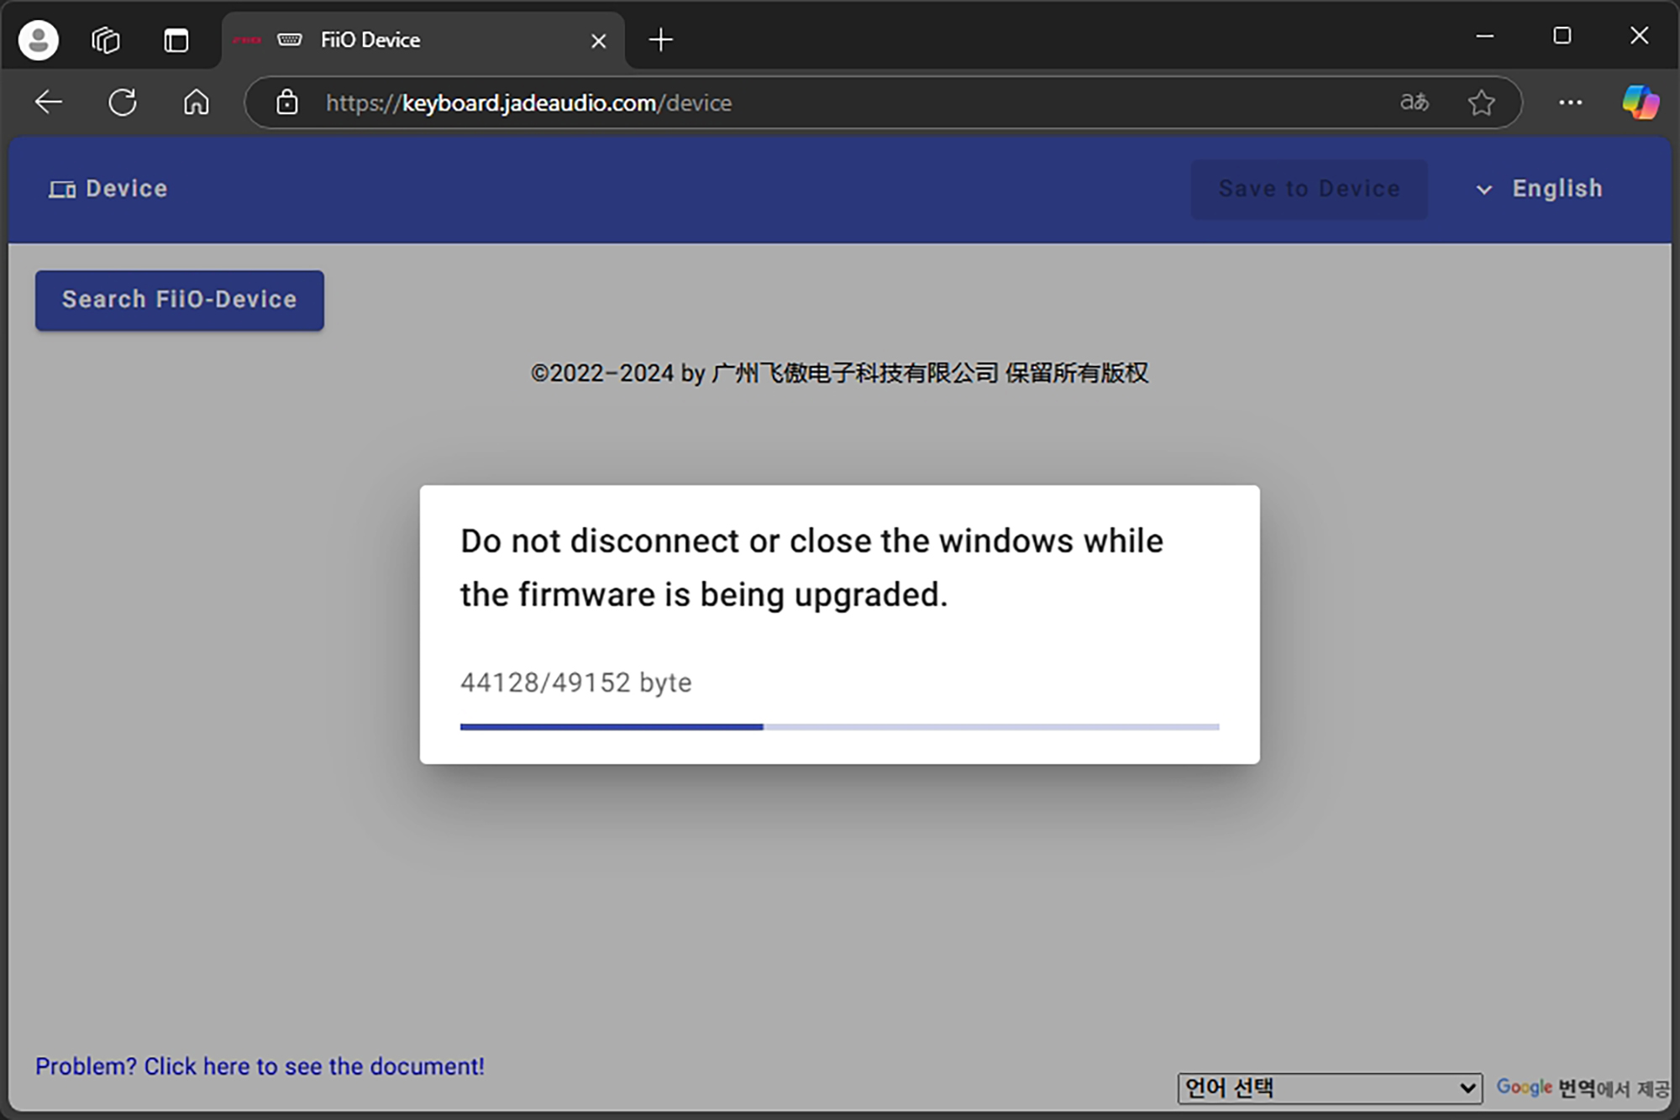Click the firmware upgrade progress bar
Viewport: 1680px width, 1120px height.
point(839,727)
